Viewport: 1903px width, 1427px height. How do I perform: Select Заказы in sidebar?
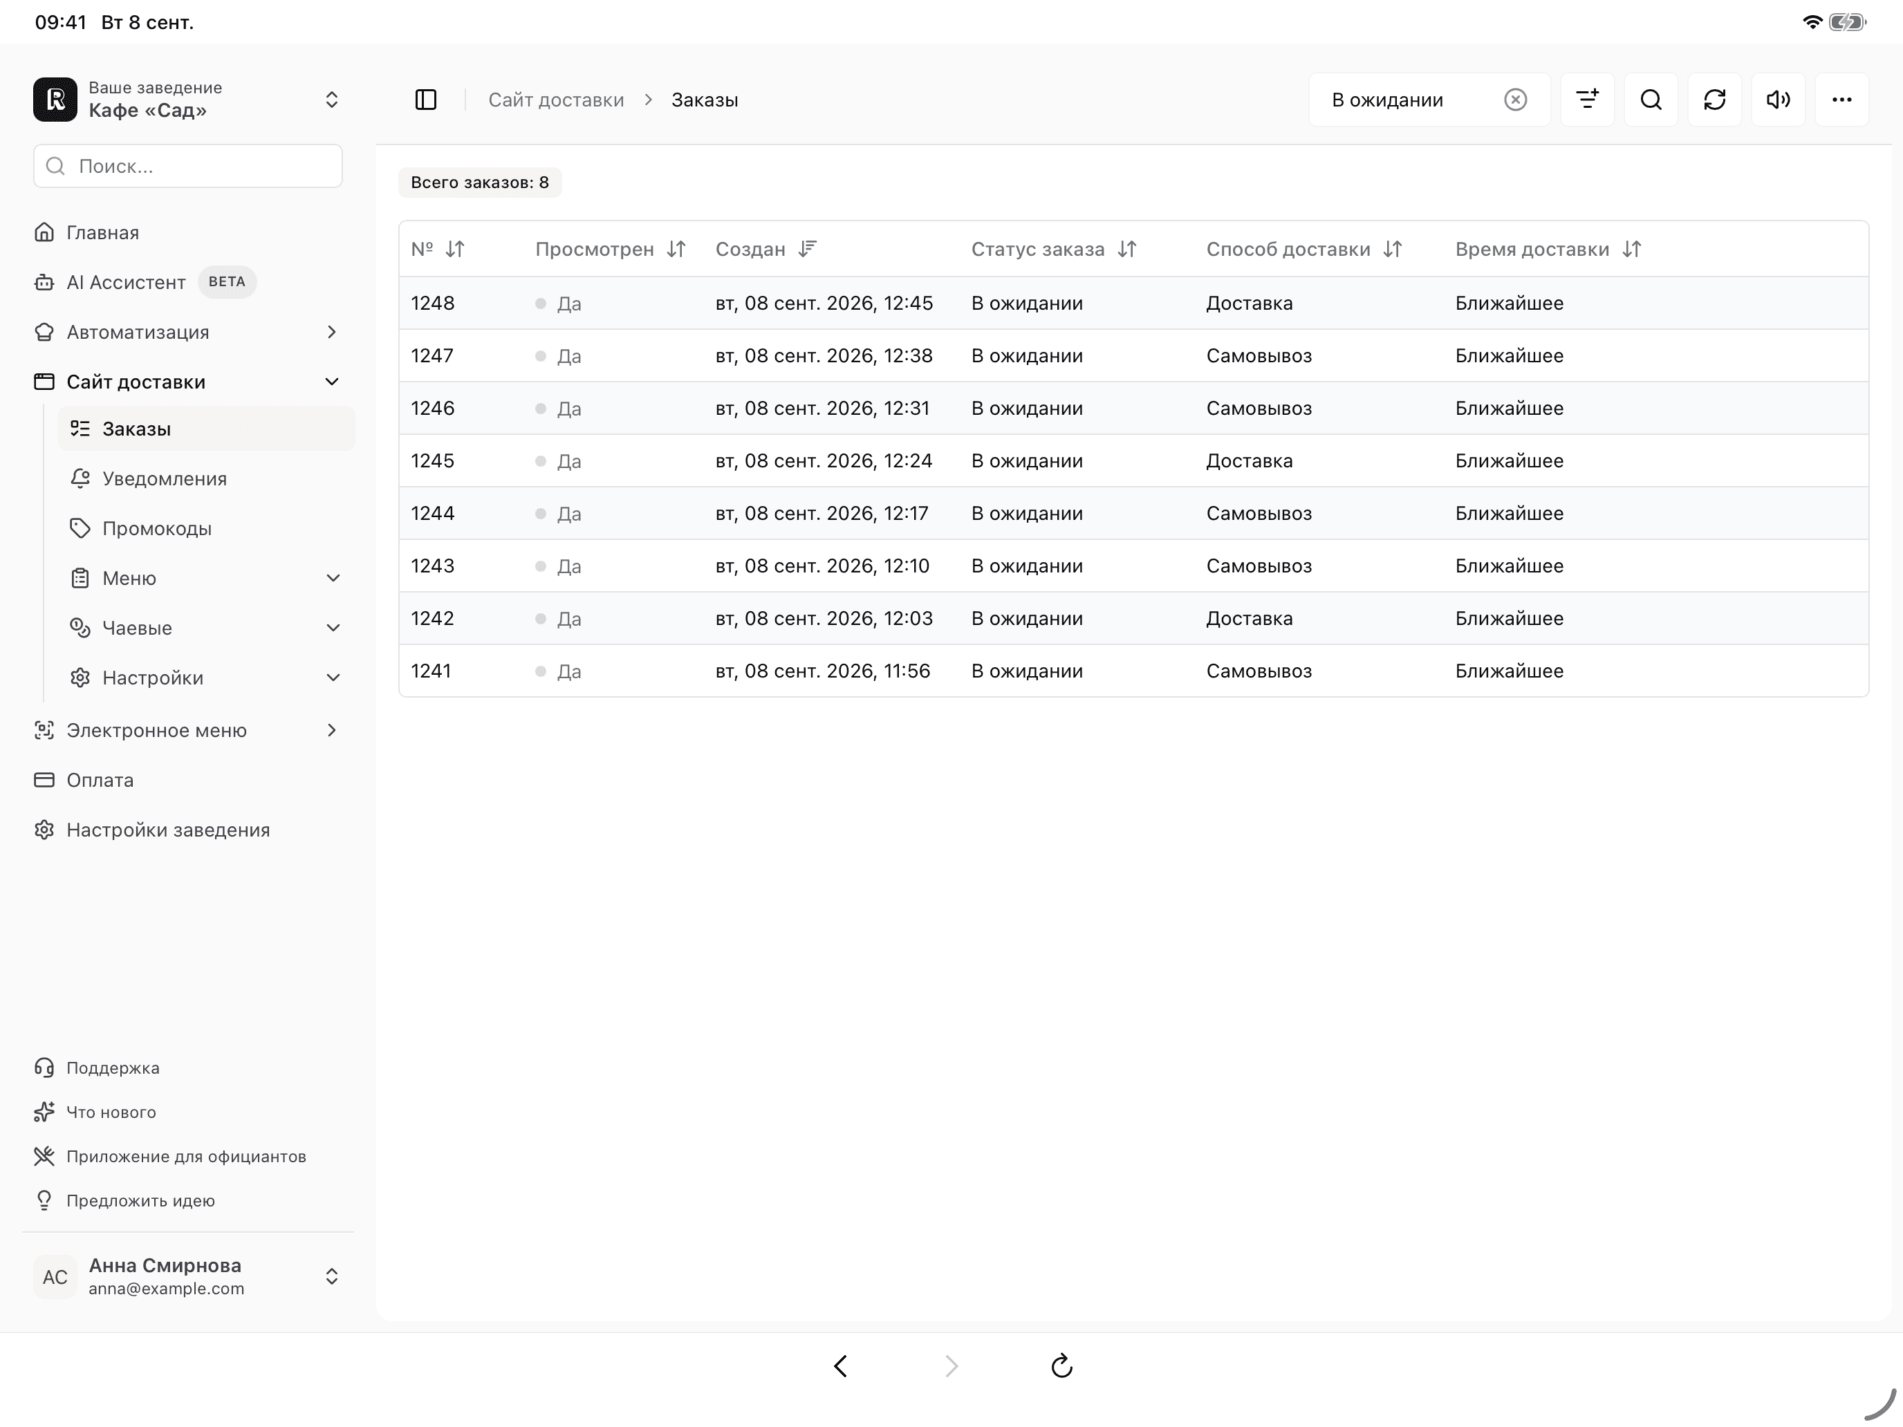click(207, 429)
